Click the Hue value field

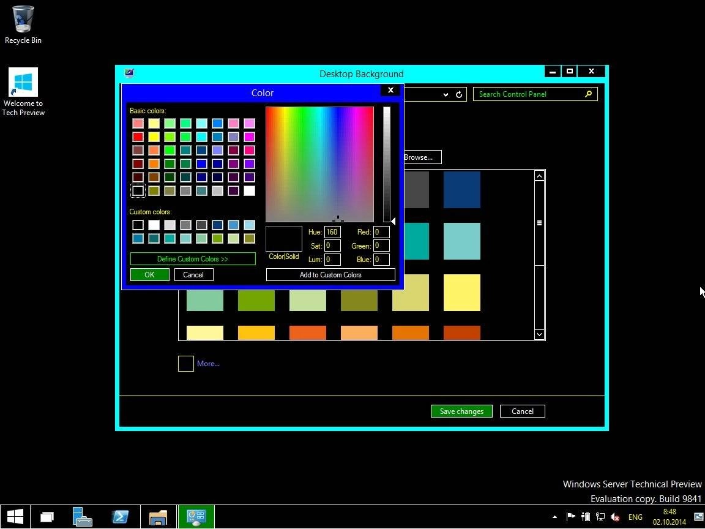[332, 232]
